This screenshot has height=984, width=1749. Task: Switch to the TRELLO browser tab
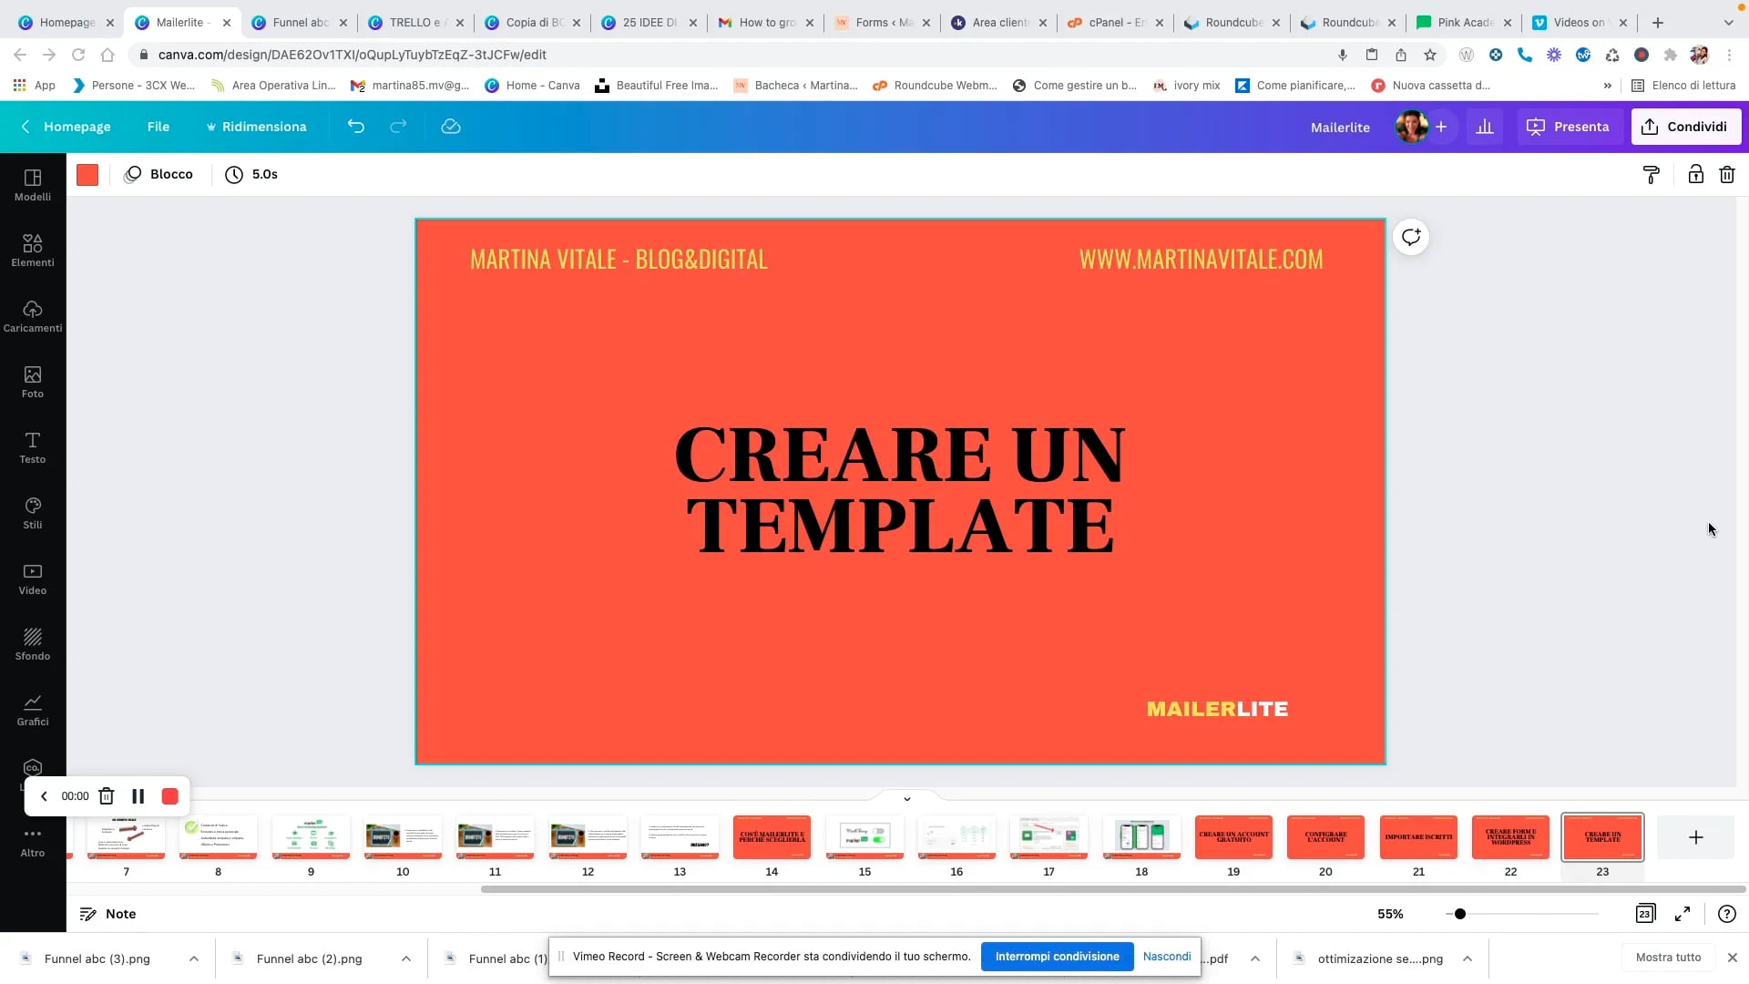(415, 23)
